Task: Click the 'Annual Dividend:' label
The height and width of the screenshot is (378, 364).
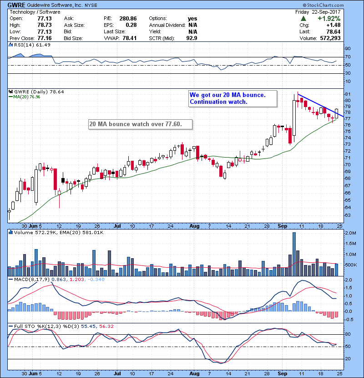Action: pos(167,25)
